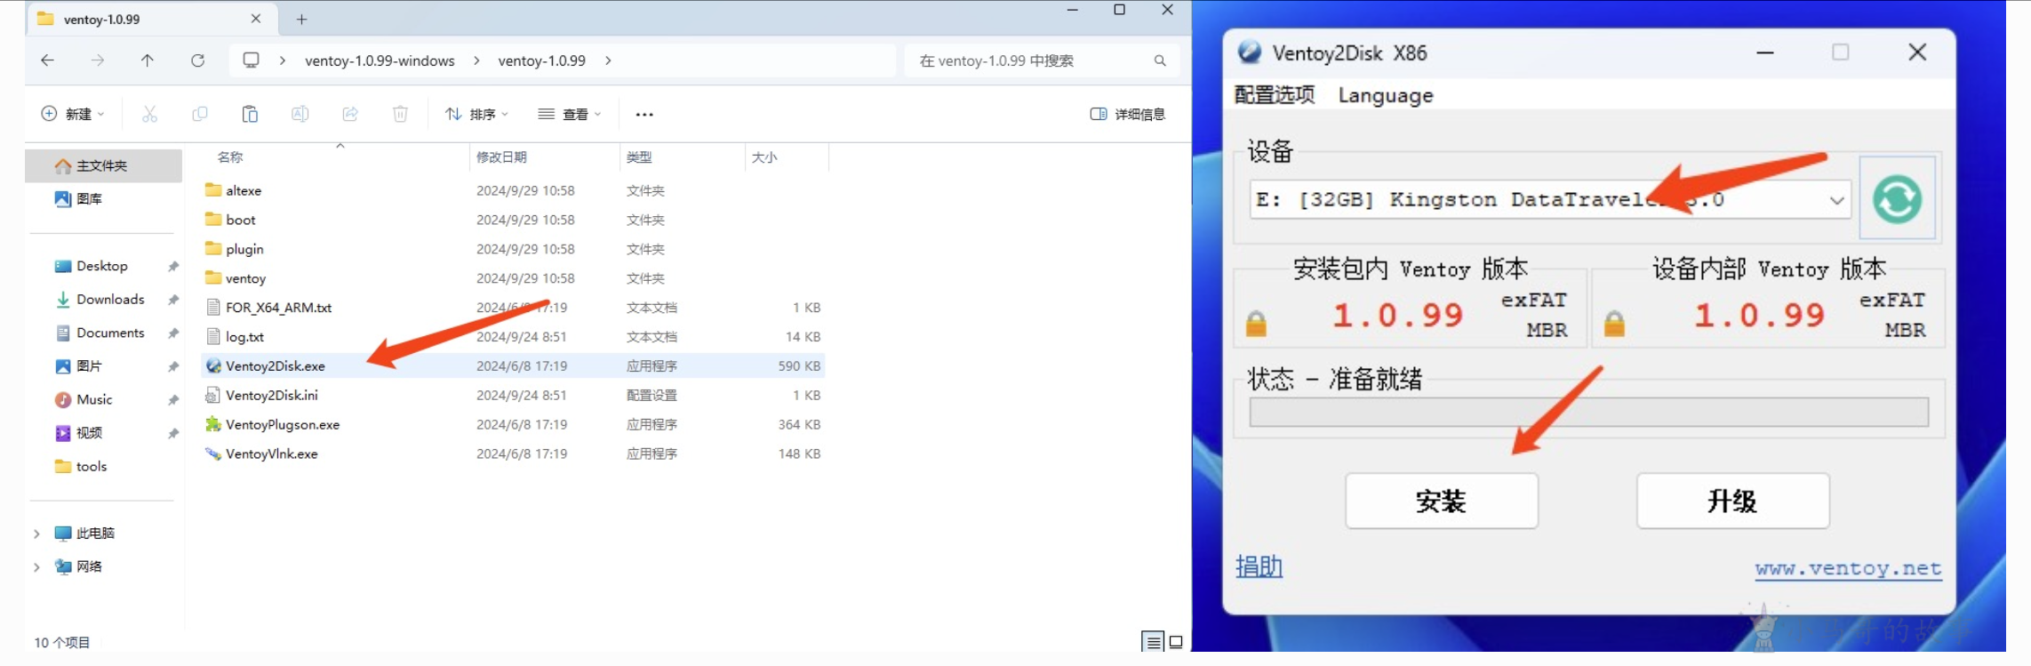
Task: Click the lock icon beside package version
Action: coord(1256,324)
